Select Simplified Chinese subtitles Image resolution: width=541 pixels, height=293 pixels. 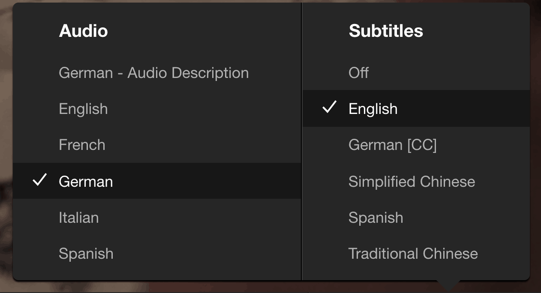(x=412, y=182)
